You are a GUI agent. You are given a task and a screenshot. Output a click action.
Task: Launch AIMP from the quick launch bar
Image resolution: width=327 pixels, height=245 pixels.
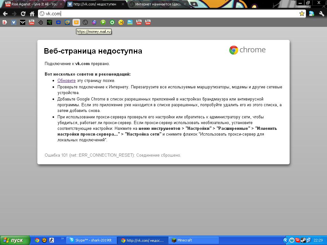coord(44,240)
